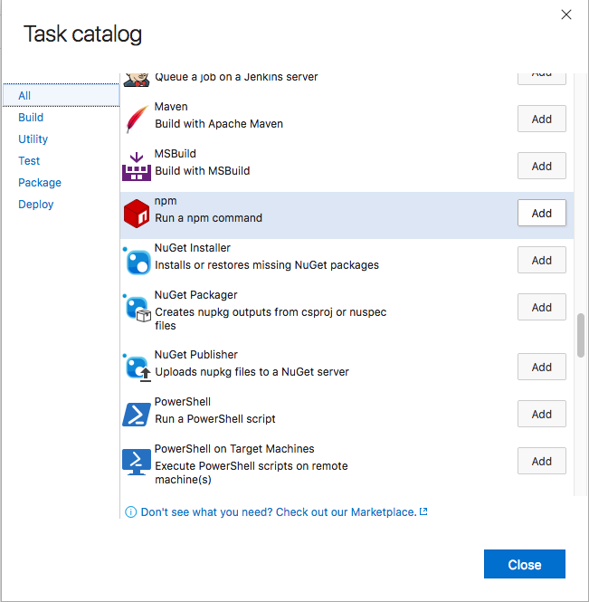Click the task list scrollbar thumb
Viewport: 589px width, 602px height.
(x=581, y=336)
